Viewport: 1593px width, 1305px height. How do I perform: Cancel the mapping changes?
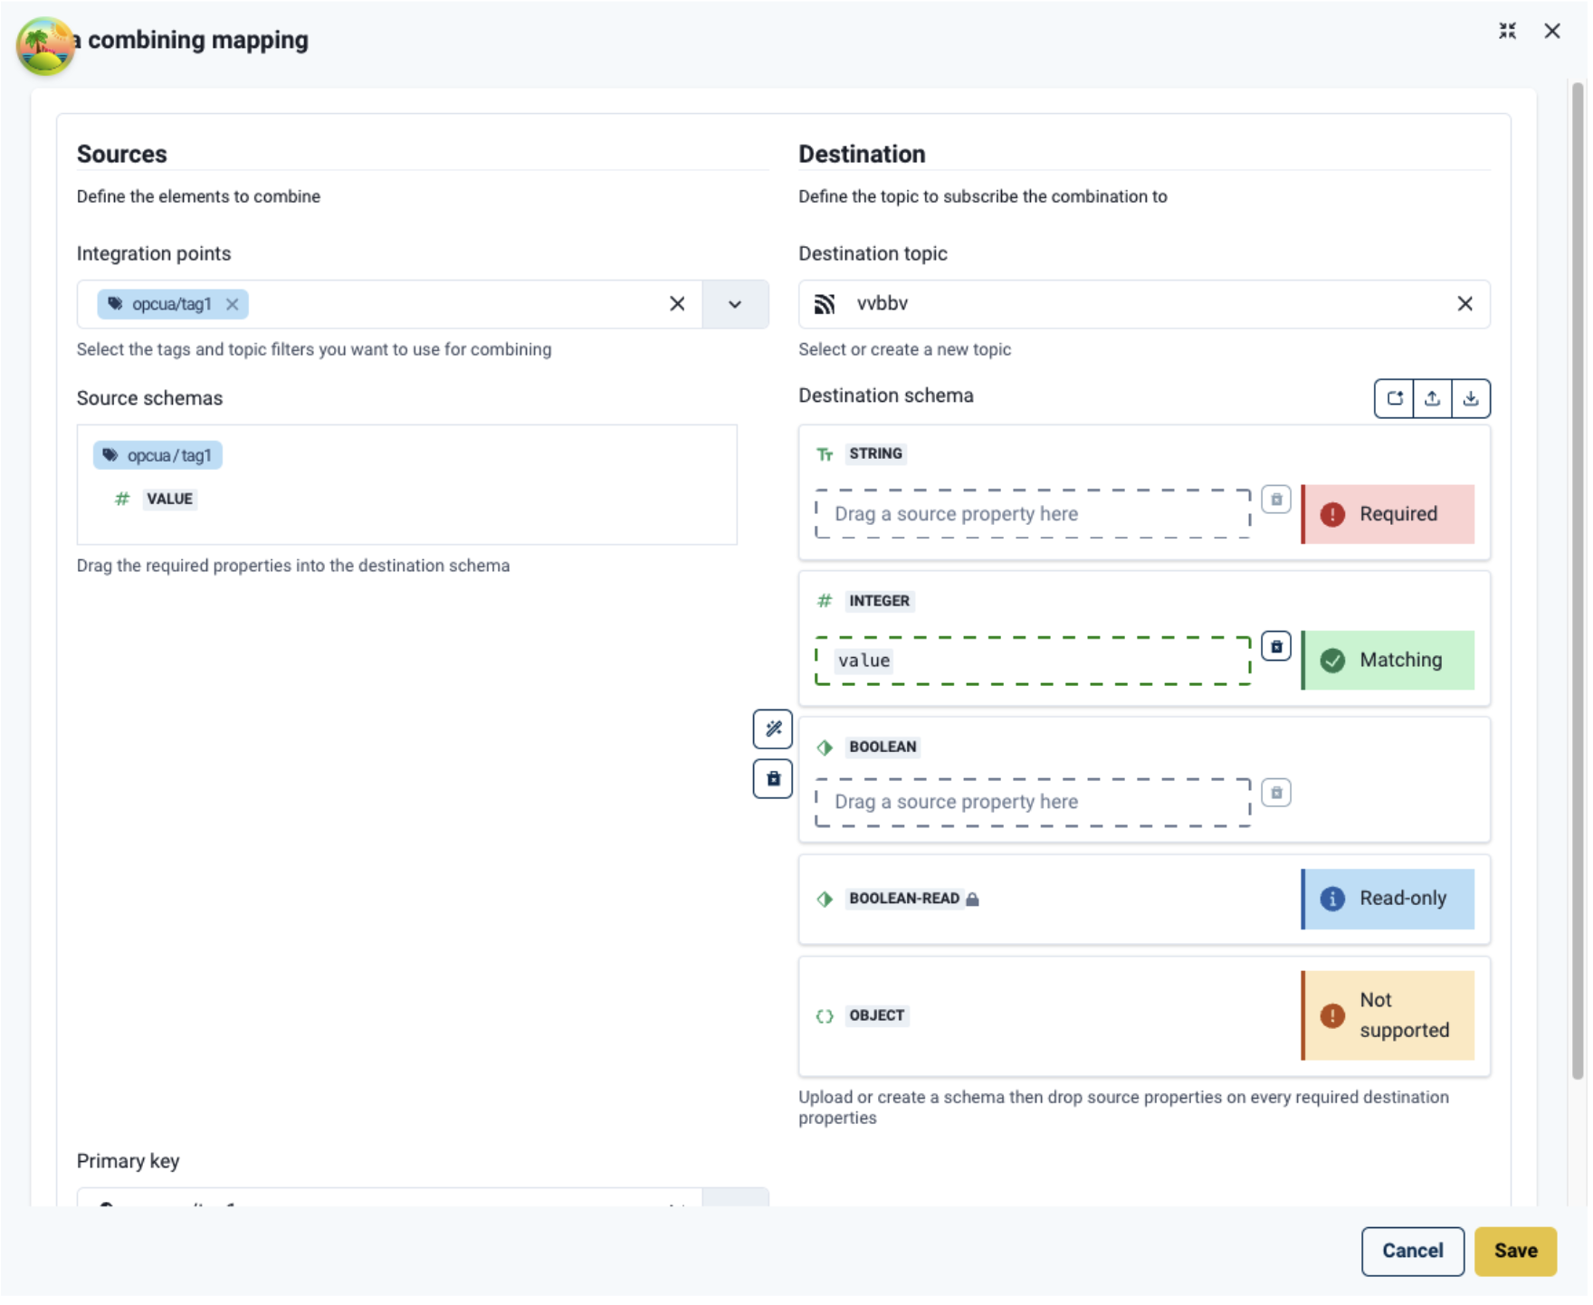(x=1412, y=1251)
